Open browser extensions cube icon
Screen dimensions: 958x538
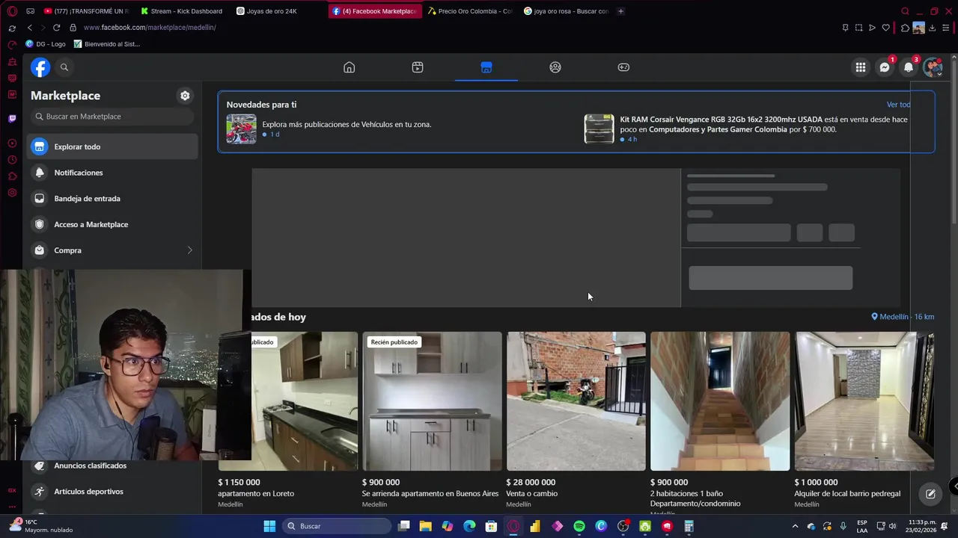coord(905,28)
